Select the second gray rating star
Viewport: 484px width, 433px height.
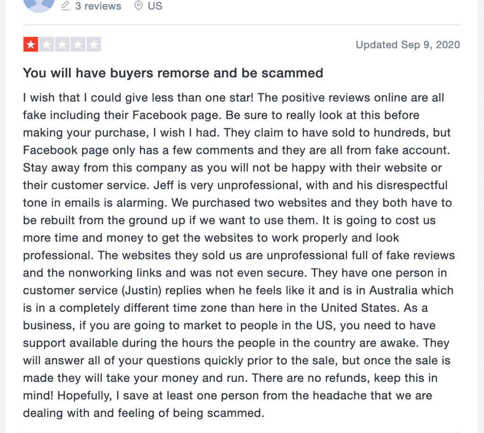(x=47, y=44)
